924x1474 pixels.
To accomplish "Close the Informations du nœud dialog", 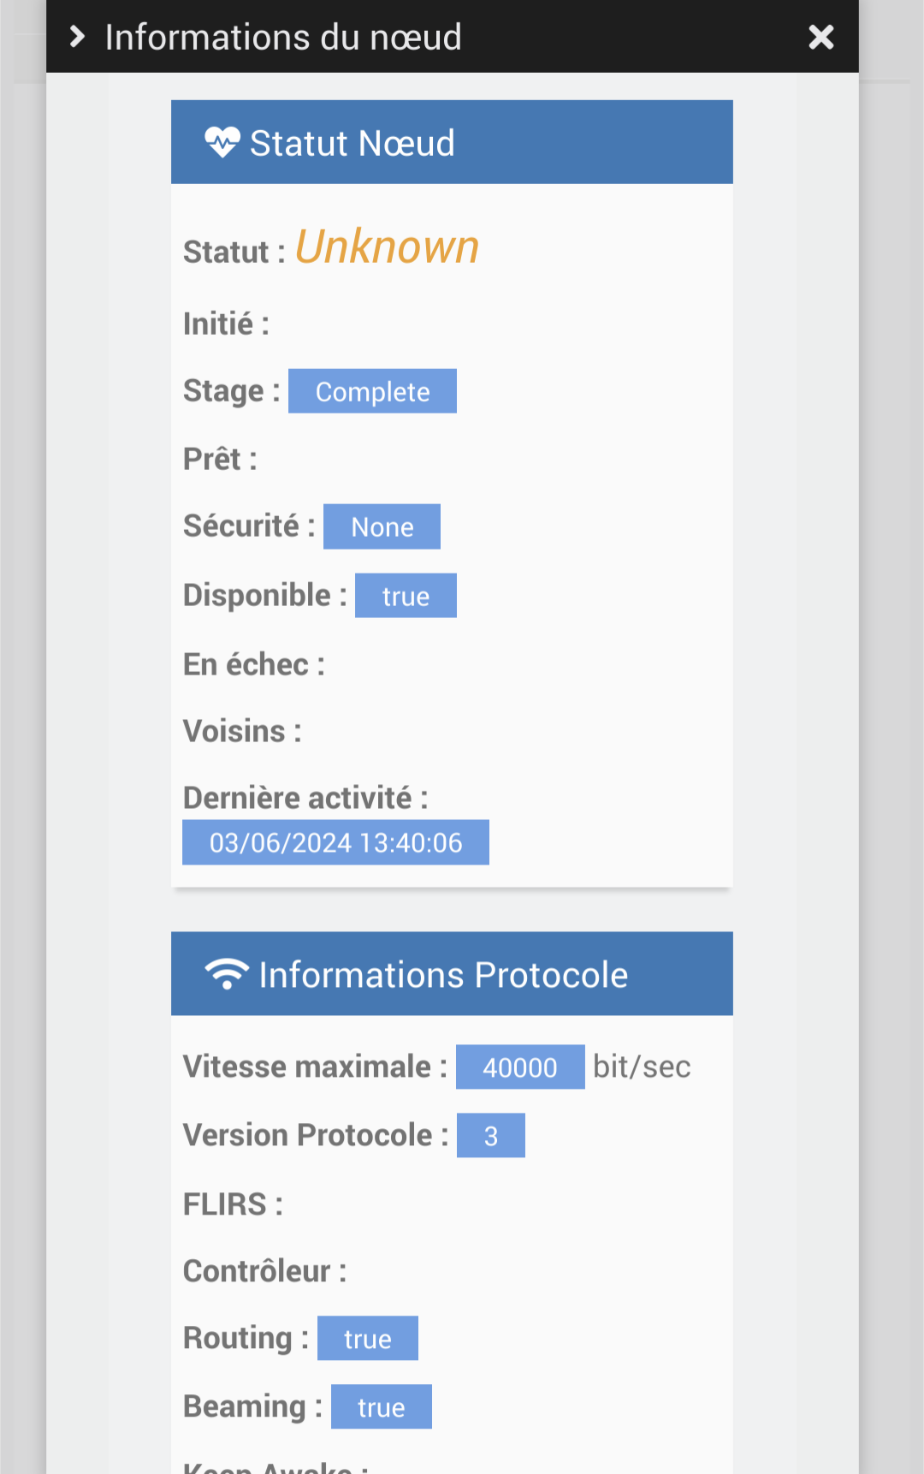I will (x=820, y=37).
